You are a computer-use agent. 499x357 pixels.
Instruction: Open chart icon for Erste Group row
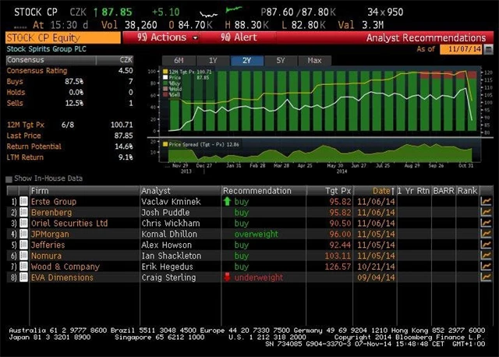click(x=486, y=201)
